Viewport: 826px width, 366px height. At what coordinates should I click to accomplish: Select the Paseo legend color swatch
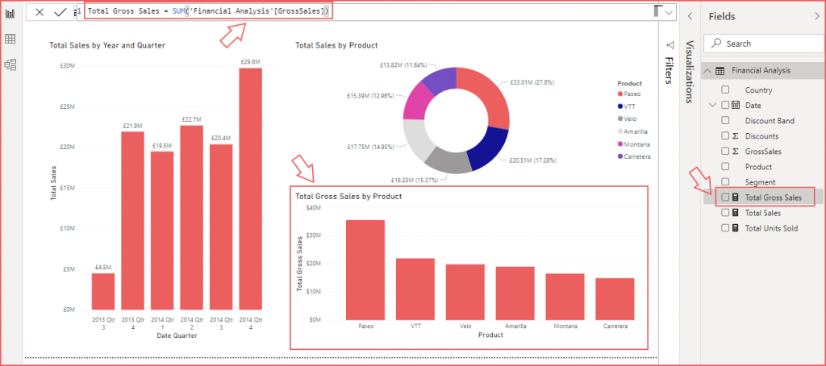pyautogui.click(x=620, y=94)
